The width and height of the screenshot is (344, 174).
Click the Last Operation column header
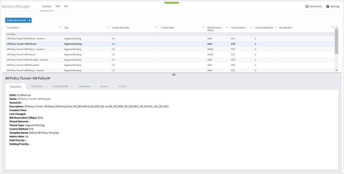pos(285,28)
